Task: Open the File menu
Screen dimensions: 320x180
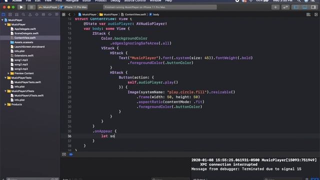Action: coord(28,1)
